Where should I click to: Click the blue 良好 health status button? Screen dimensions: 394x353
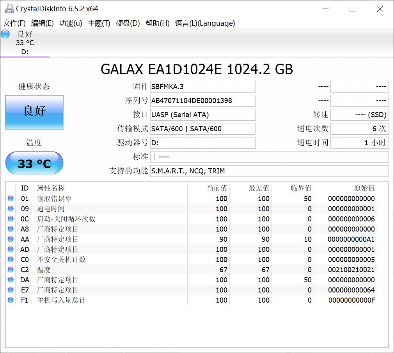point(34,112)
